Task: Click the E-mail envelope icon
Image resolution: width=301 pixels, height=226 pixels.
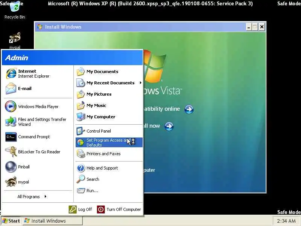Action: pos(11,89)
